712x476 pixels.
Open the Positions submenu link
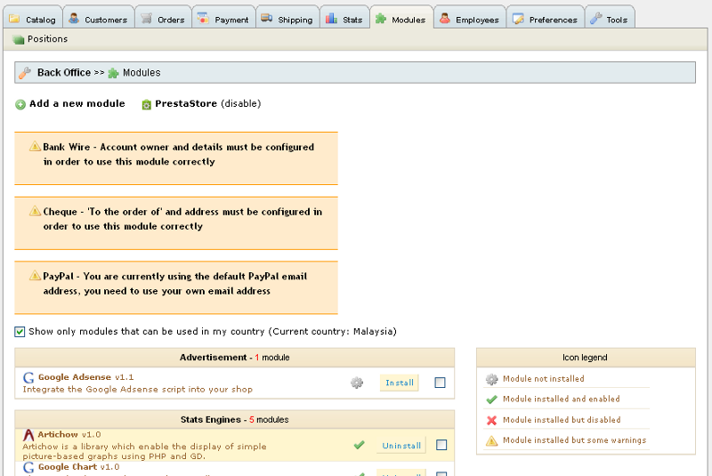click(47, 39)
